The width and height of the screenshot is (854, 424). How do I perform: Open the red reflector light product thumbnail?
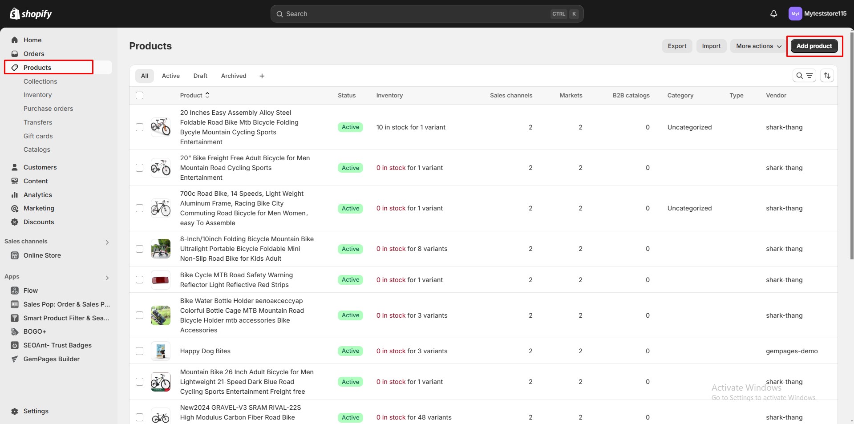coord(160,280)
